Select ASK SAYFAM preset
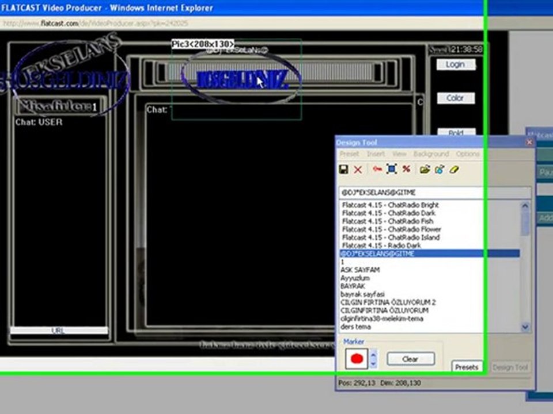This screenshot has height=414, width=553. [x=360, y=270]
